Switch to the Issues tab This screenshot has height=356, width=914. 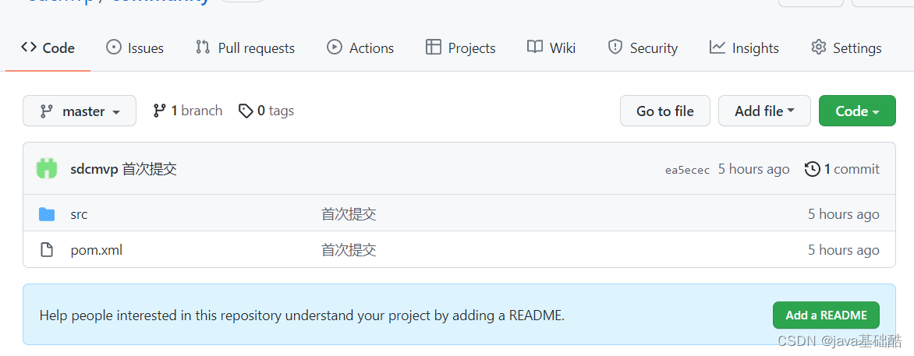tap(135, 48)
